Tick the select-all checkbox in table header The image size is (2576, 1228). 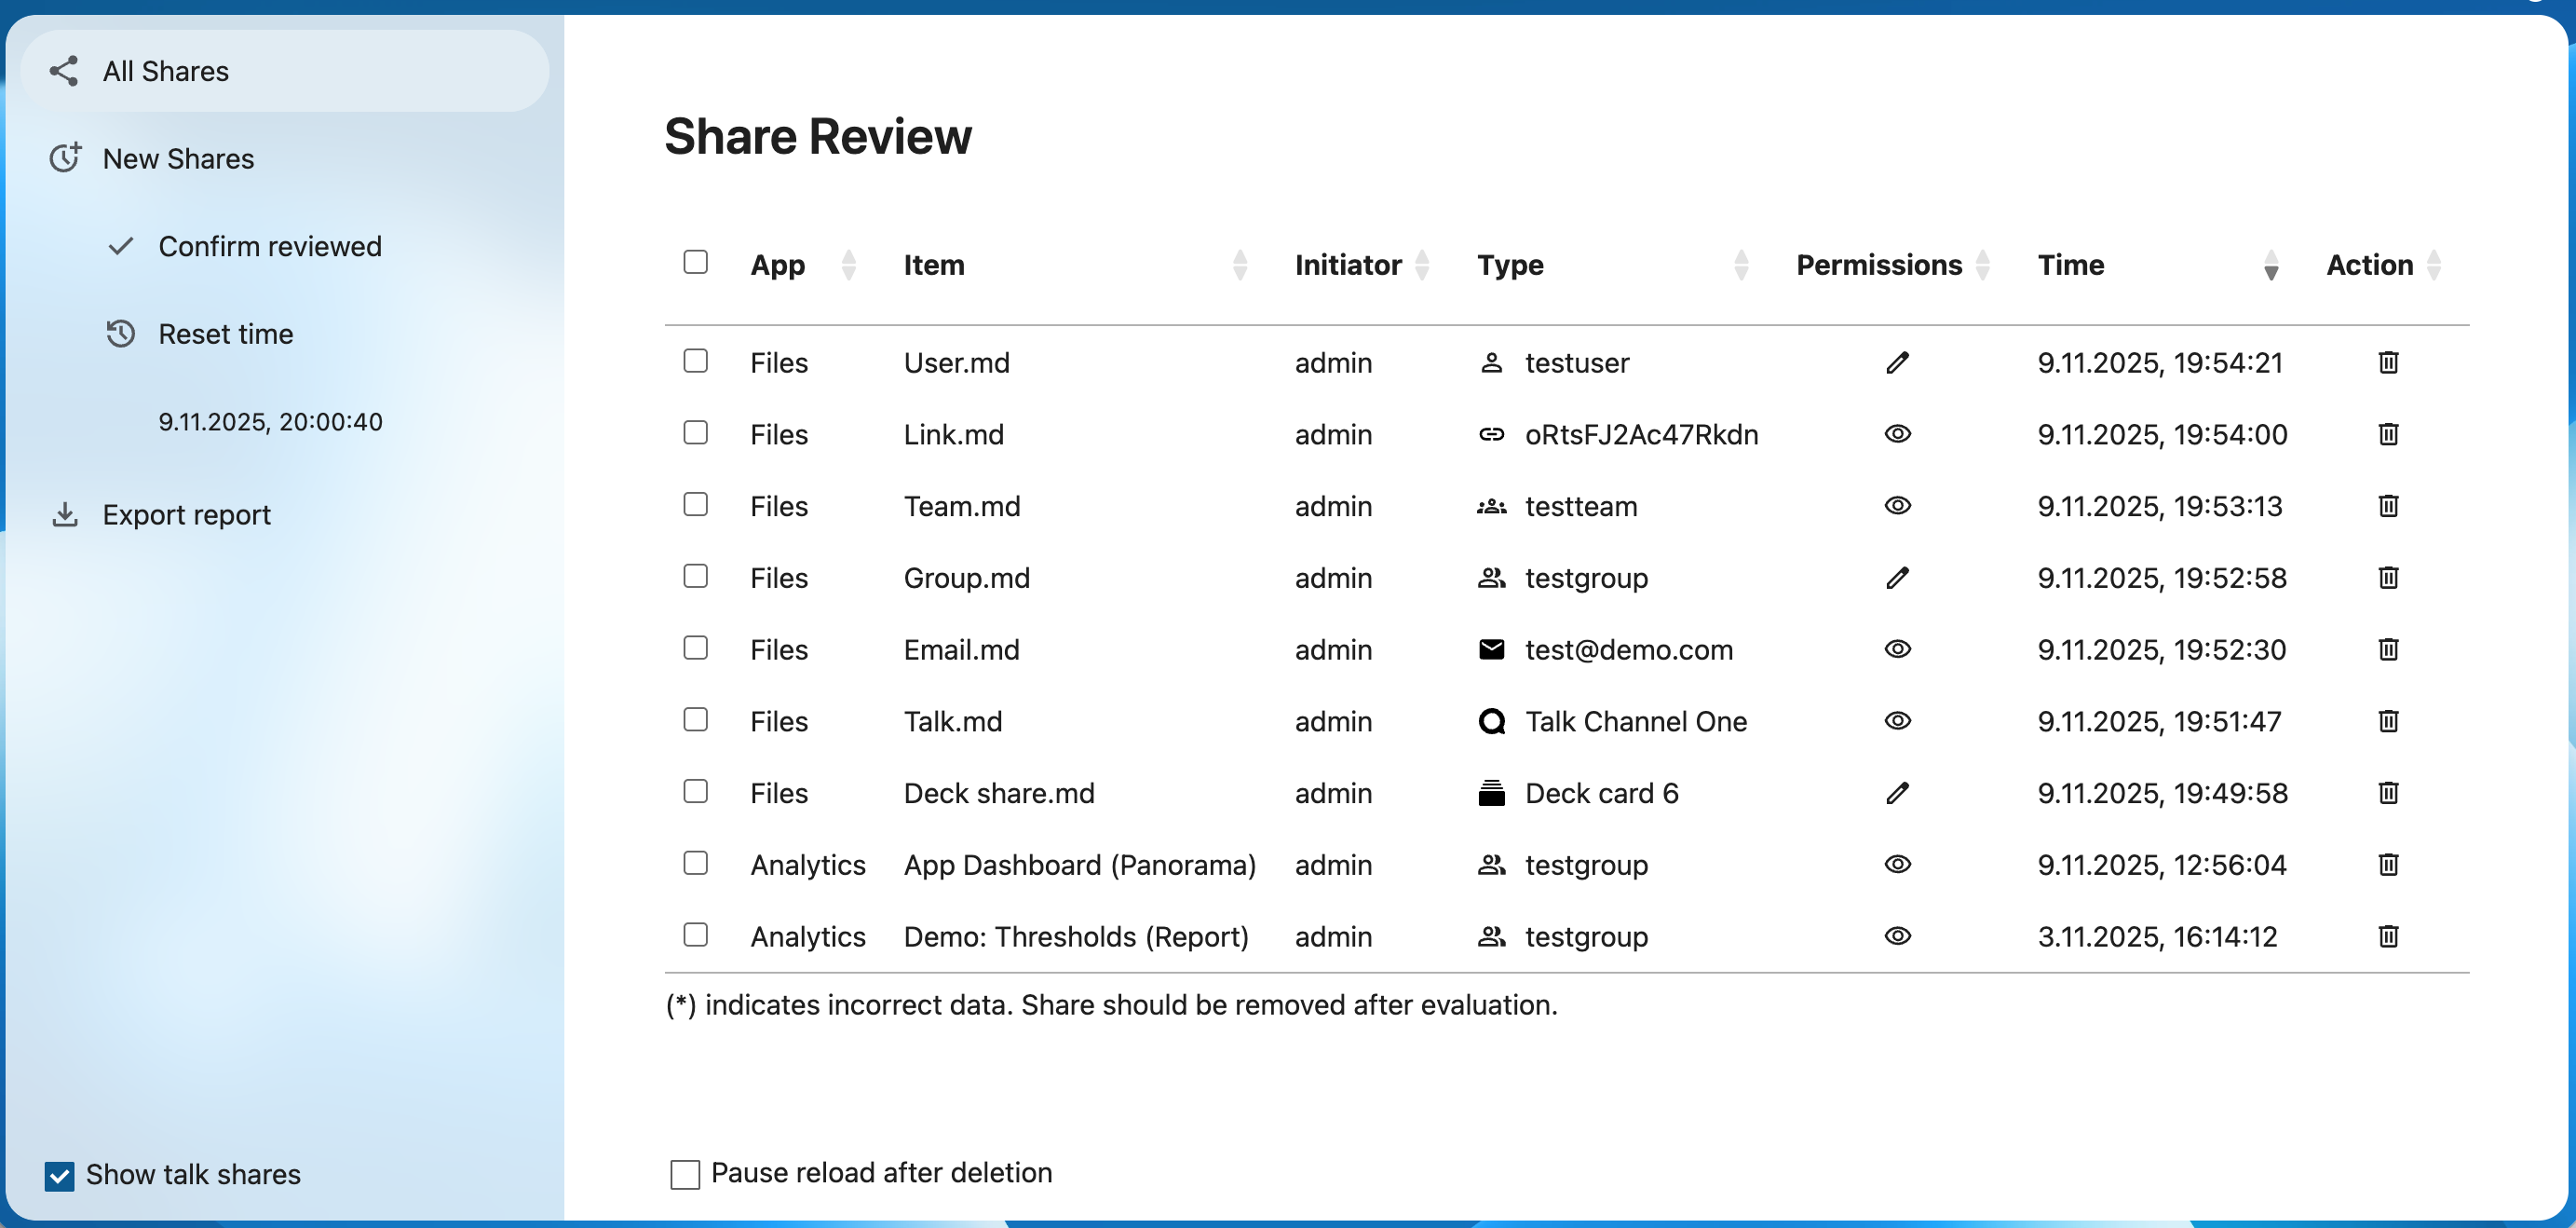tap(695, 262)
